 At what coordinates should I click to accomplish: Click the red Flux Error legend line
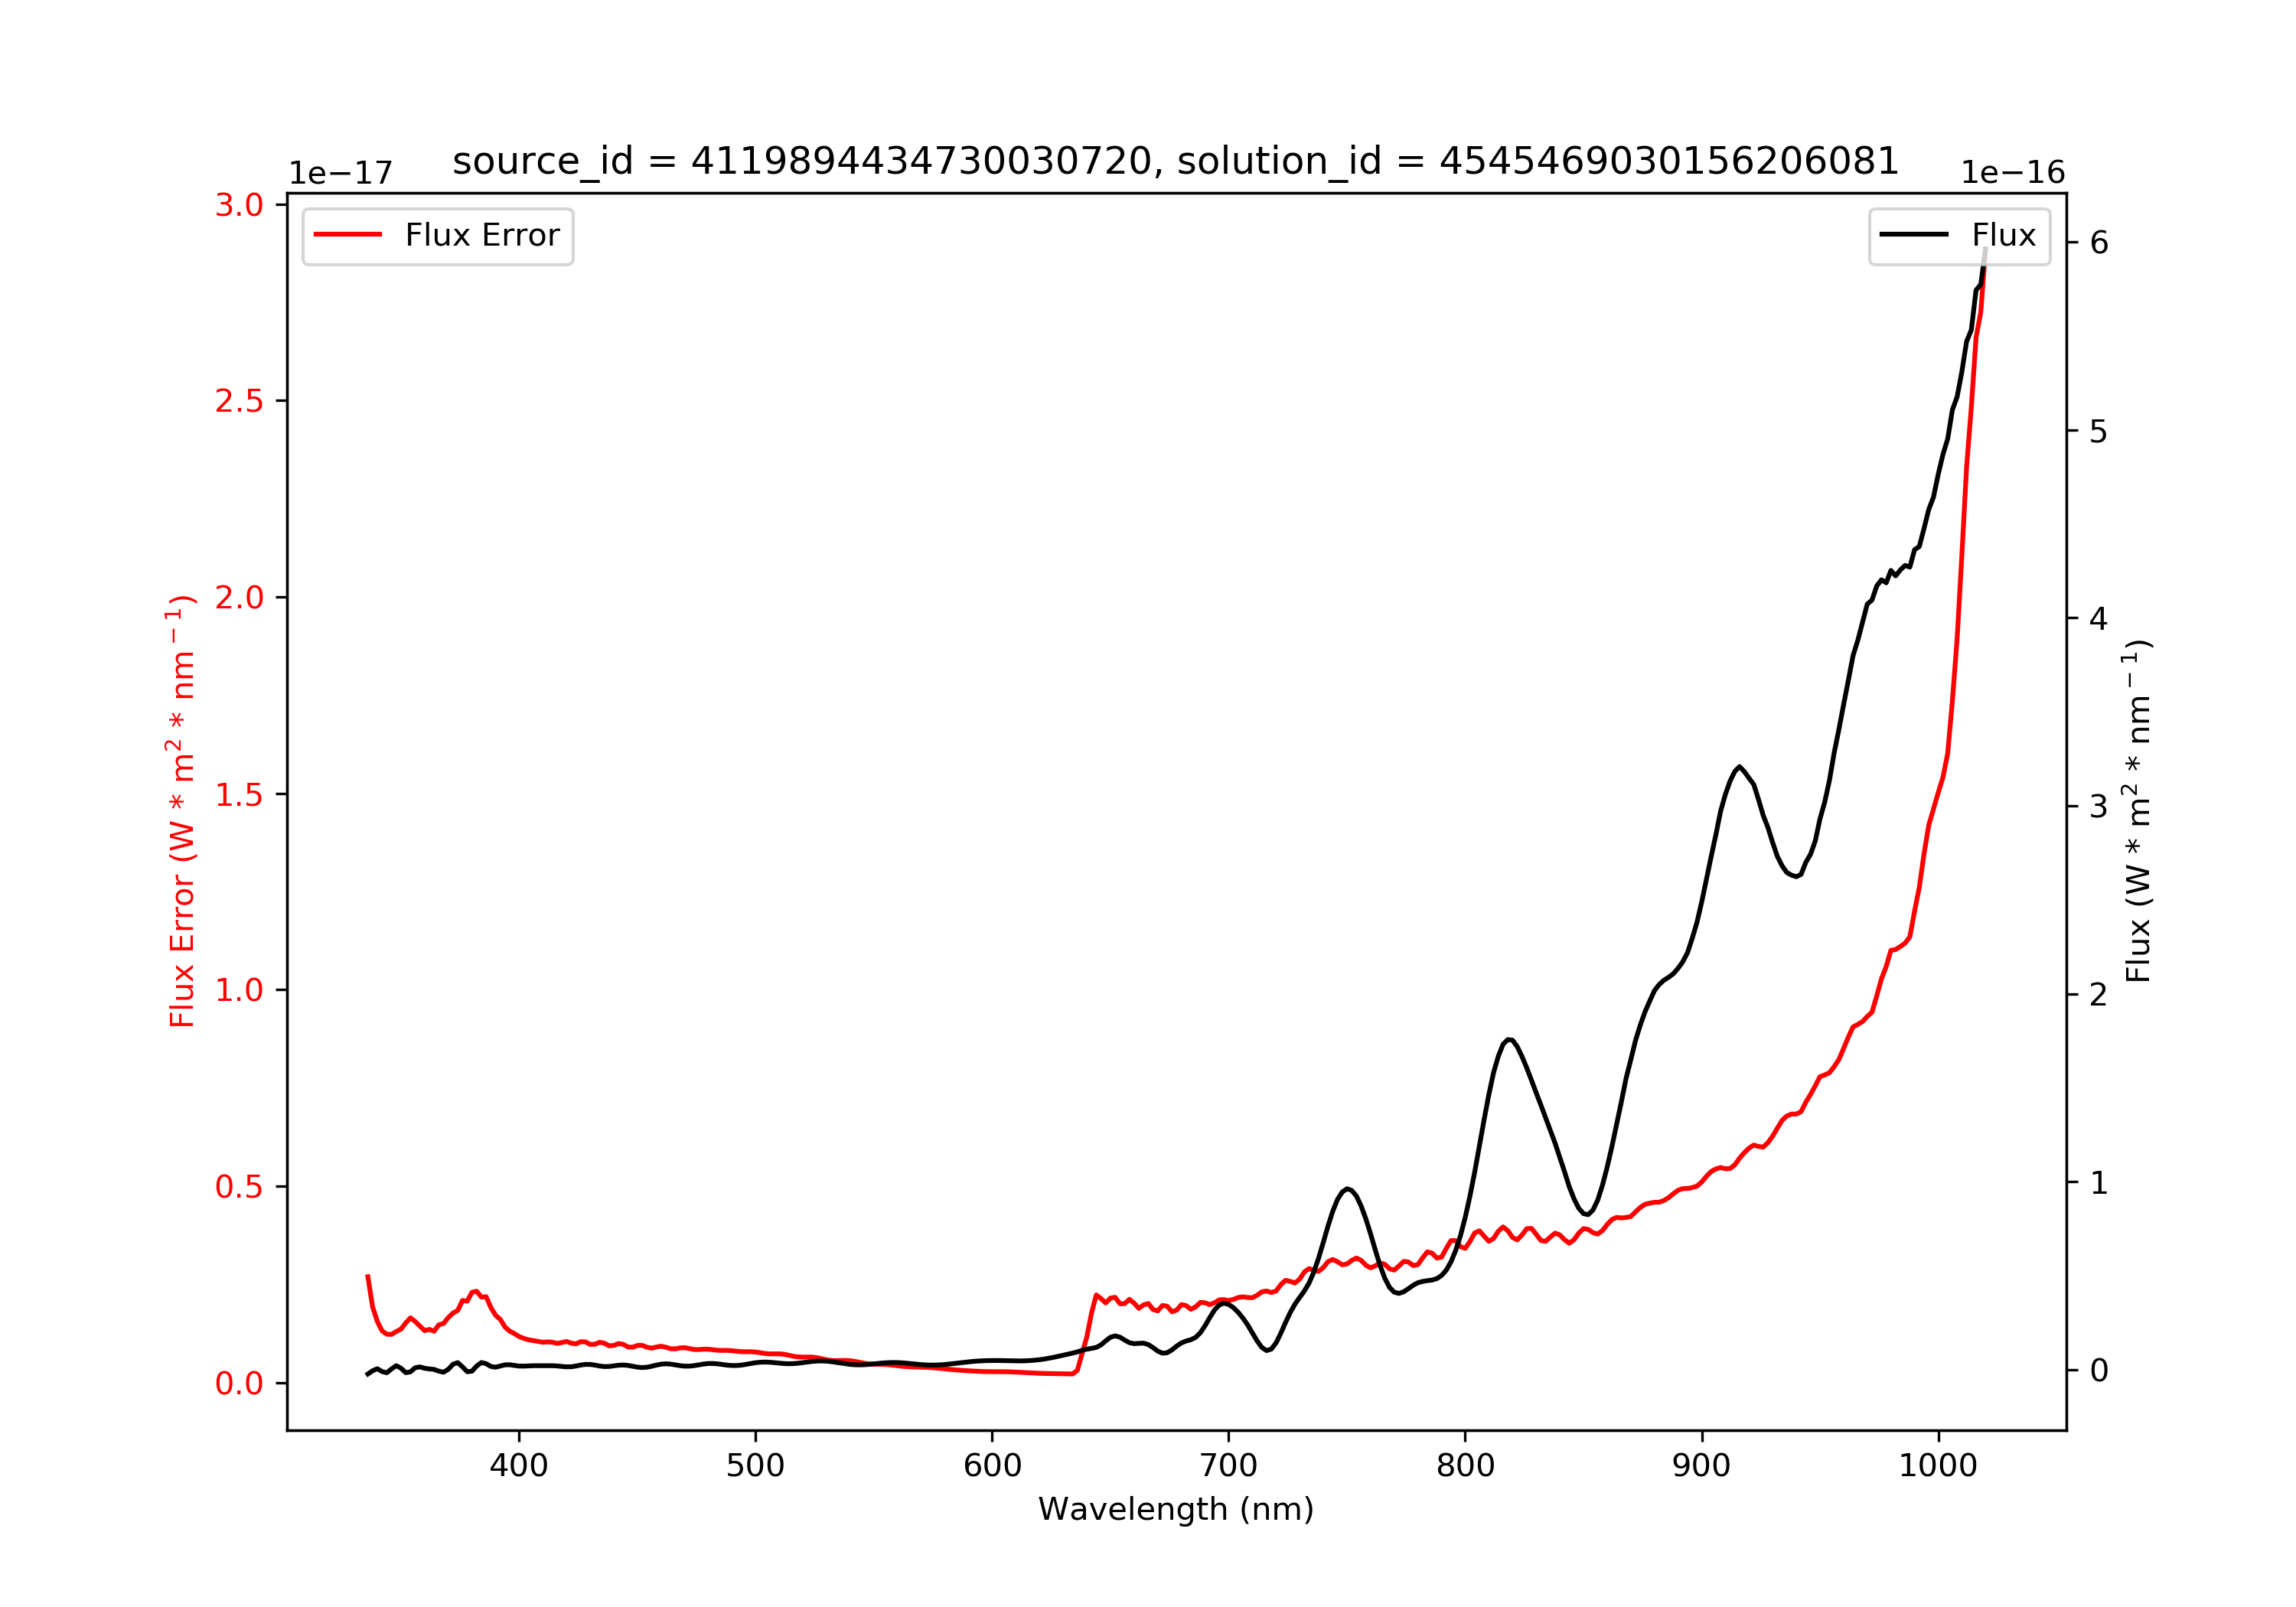pos(348,235)
